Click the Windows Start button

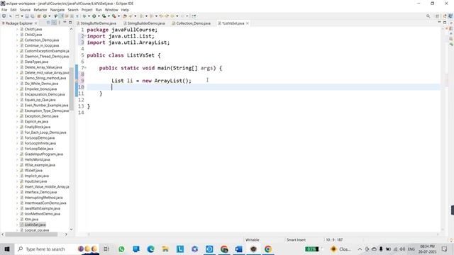point(7,249)
